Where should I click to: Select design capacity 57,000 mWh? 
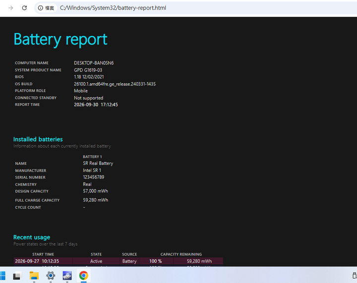pos(95,191)
